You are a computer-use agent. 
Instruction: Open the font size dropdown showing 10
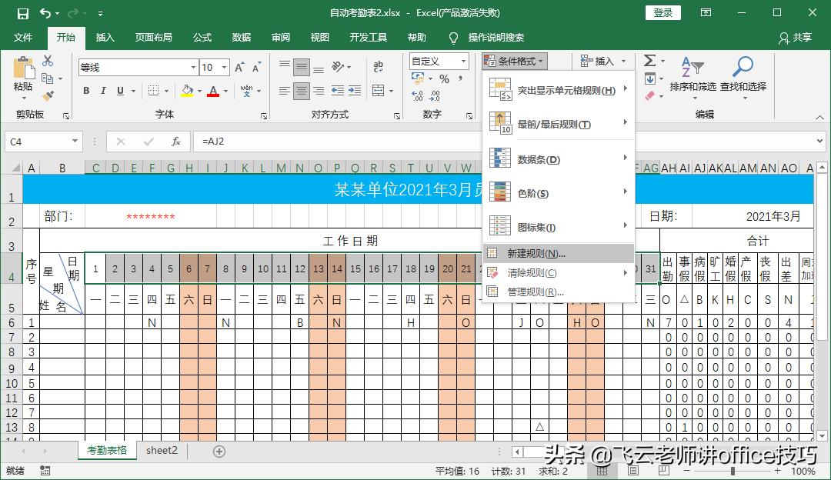click(223, 67)
